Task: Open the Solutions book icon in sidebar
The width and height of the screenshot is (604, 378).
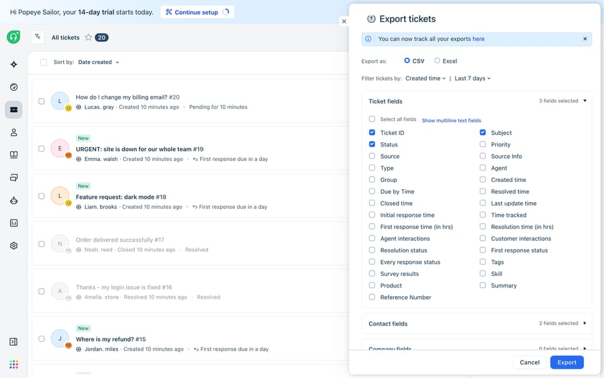Action: click(x=14, y=155)
